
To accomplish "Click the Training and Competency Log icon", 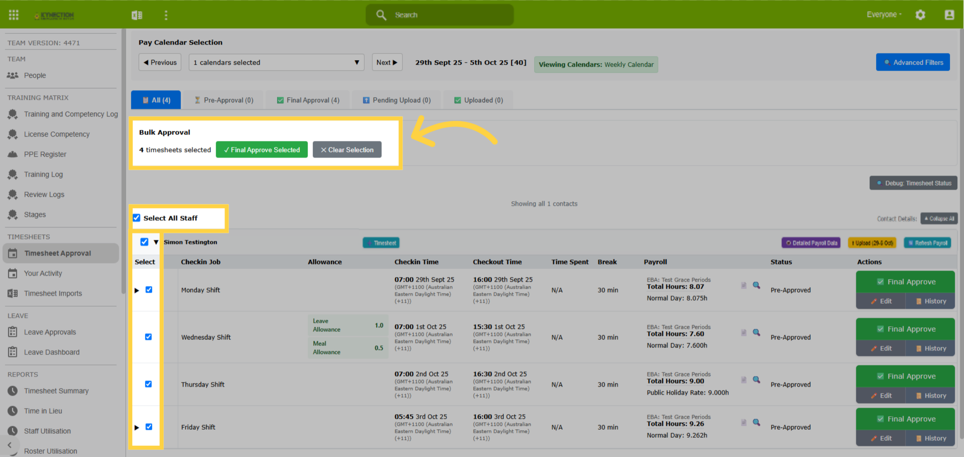I will tap(13, 114).
